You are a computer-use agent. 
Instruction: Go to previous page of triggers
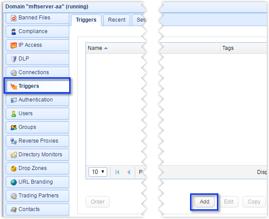tap(129, 172)
